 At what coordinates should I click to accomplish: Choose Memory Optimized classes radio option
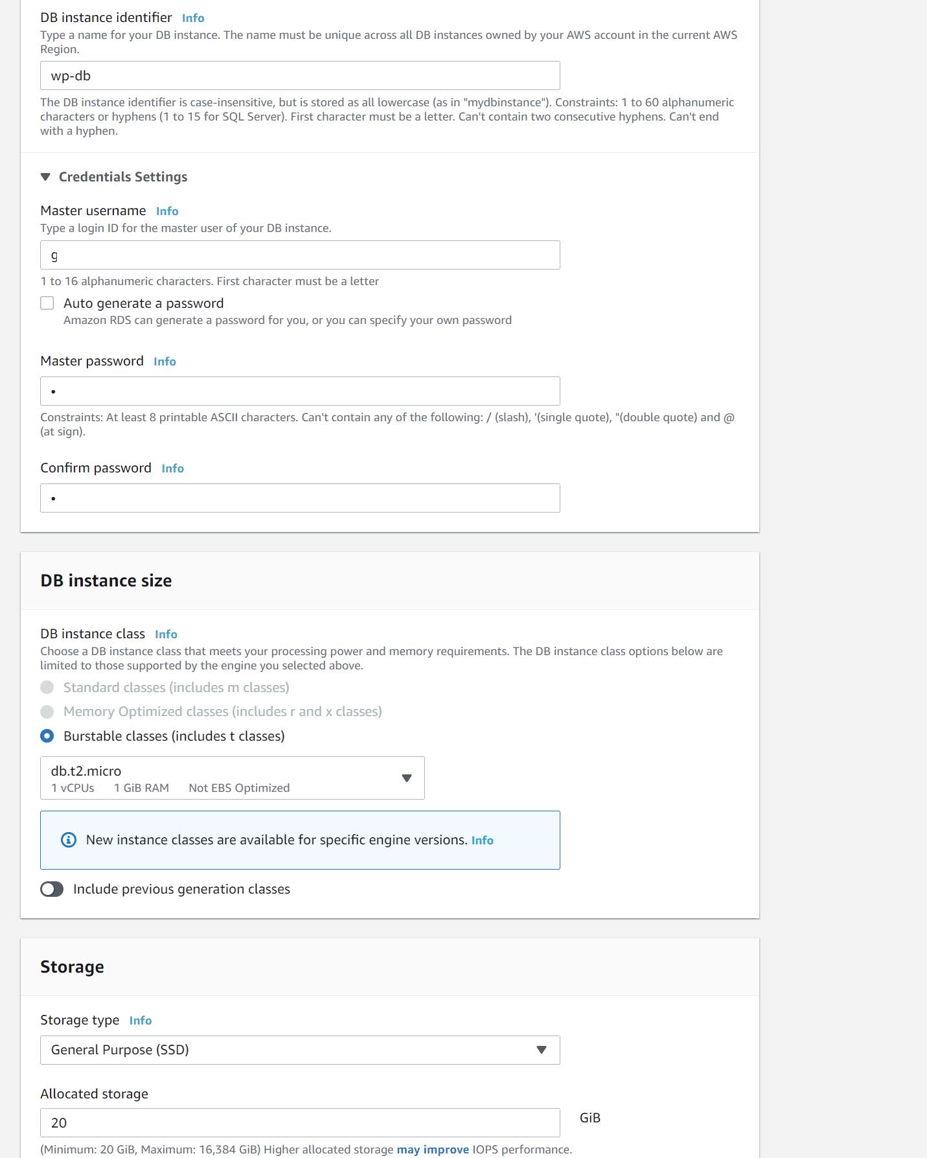pyautogui.click(x=47, y=712)
